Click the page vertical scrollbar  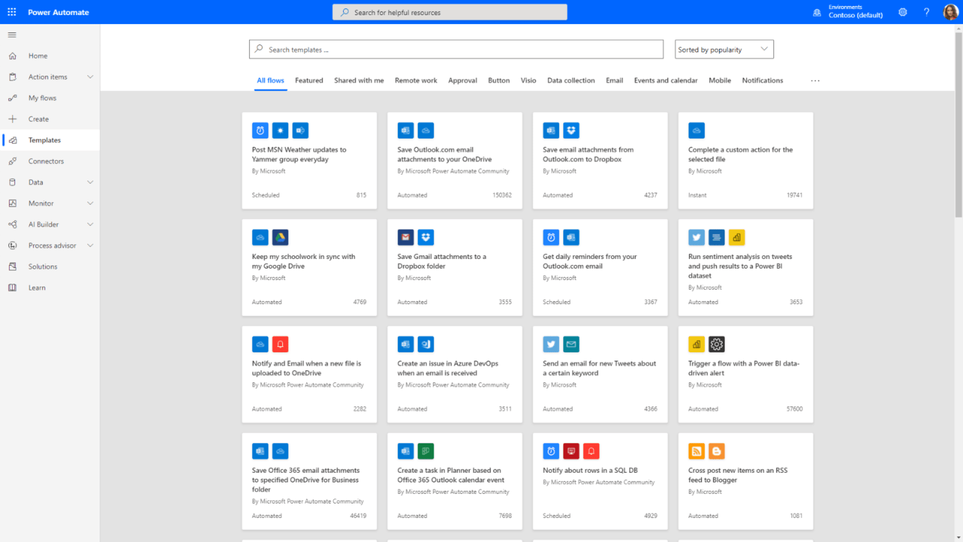(x=959, y=125)
